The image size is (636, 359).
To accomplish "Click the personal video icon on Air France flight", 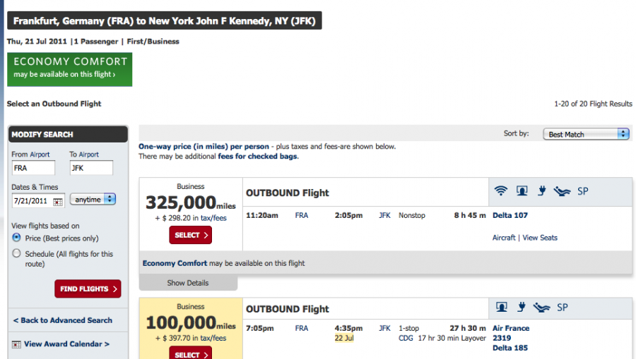I will tap(502, 308).
